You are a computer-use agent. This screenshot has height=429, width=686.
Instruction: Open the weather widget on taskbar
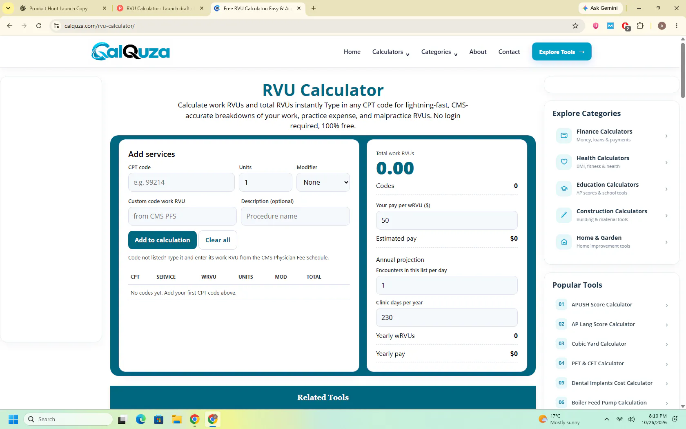[559, 419]
